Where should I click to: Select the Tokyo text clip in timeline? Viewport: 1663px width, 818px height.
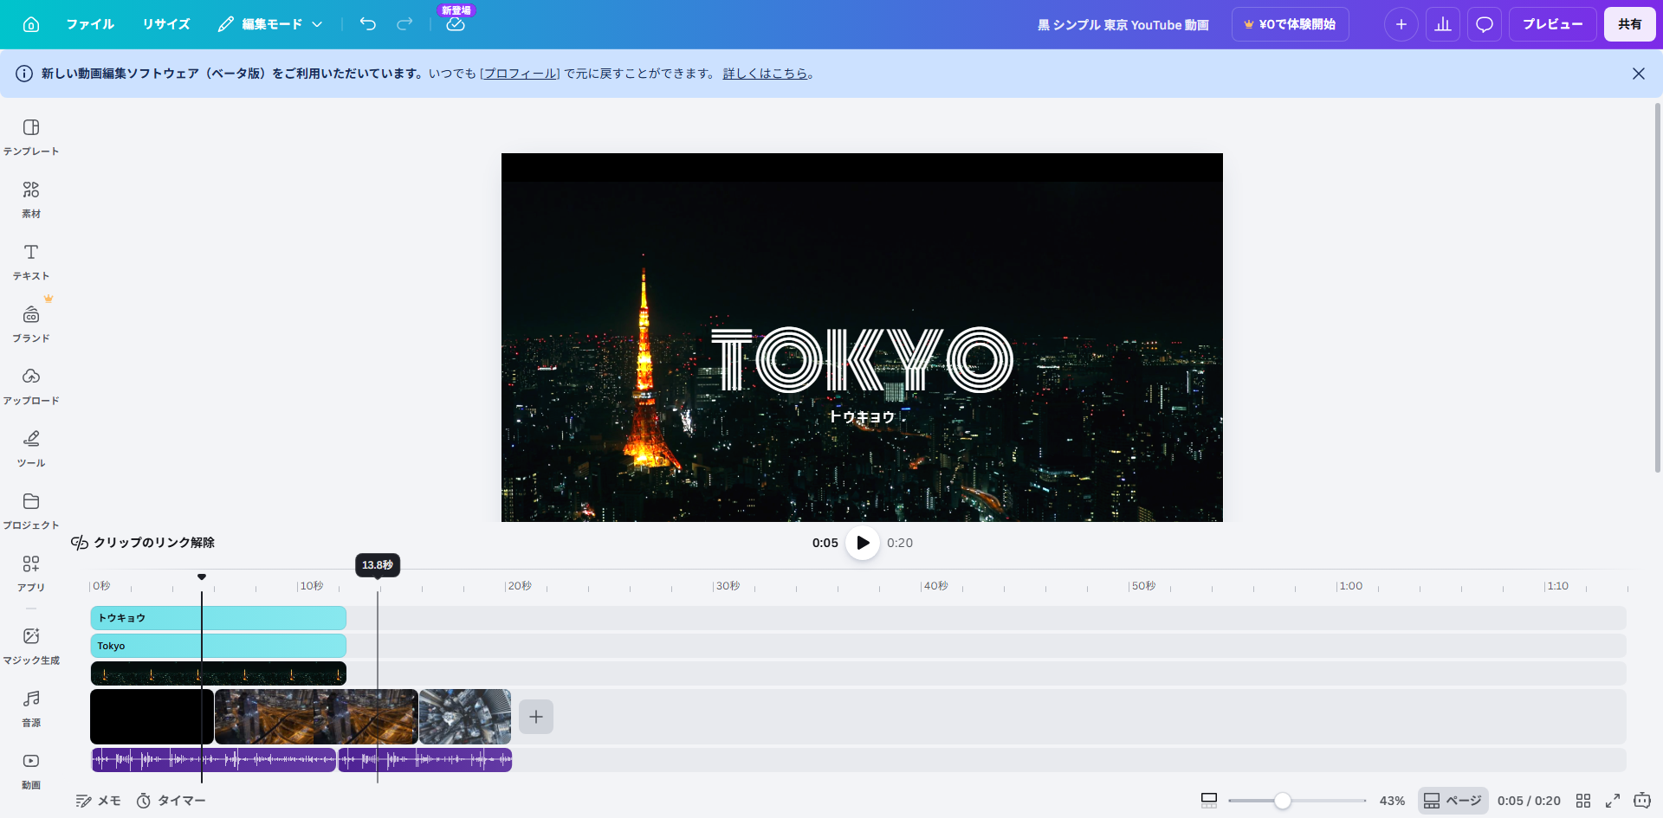pyautogui.click(x=218, y=646)
